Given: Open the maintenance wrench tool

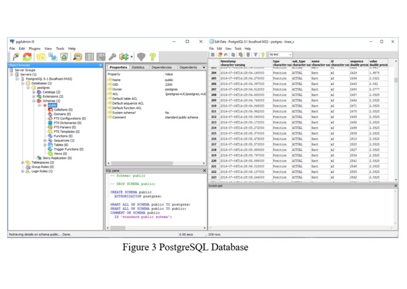Looking at the screenshot, I should click(112, 57).
